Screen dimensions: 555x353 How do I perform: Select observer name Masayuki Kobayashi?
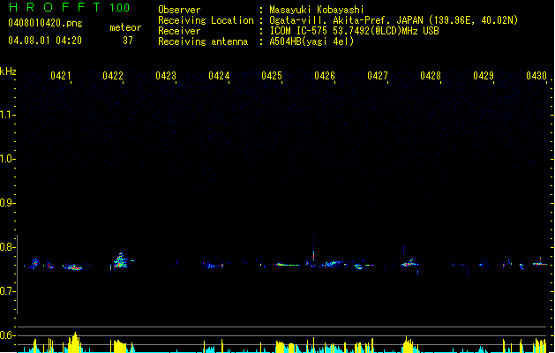pos(317,10)
